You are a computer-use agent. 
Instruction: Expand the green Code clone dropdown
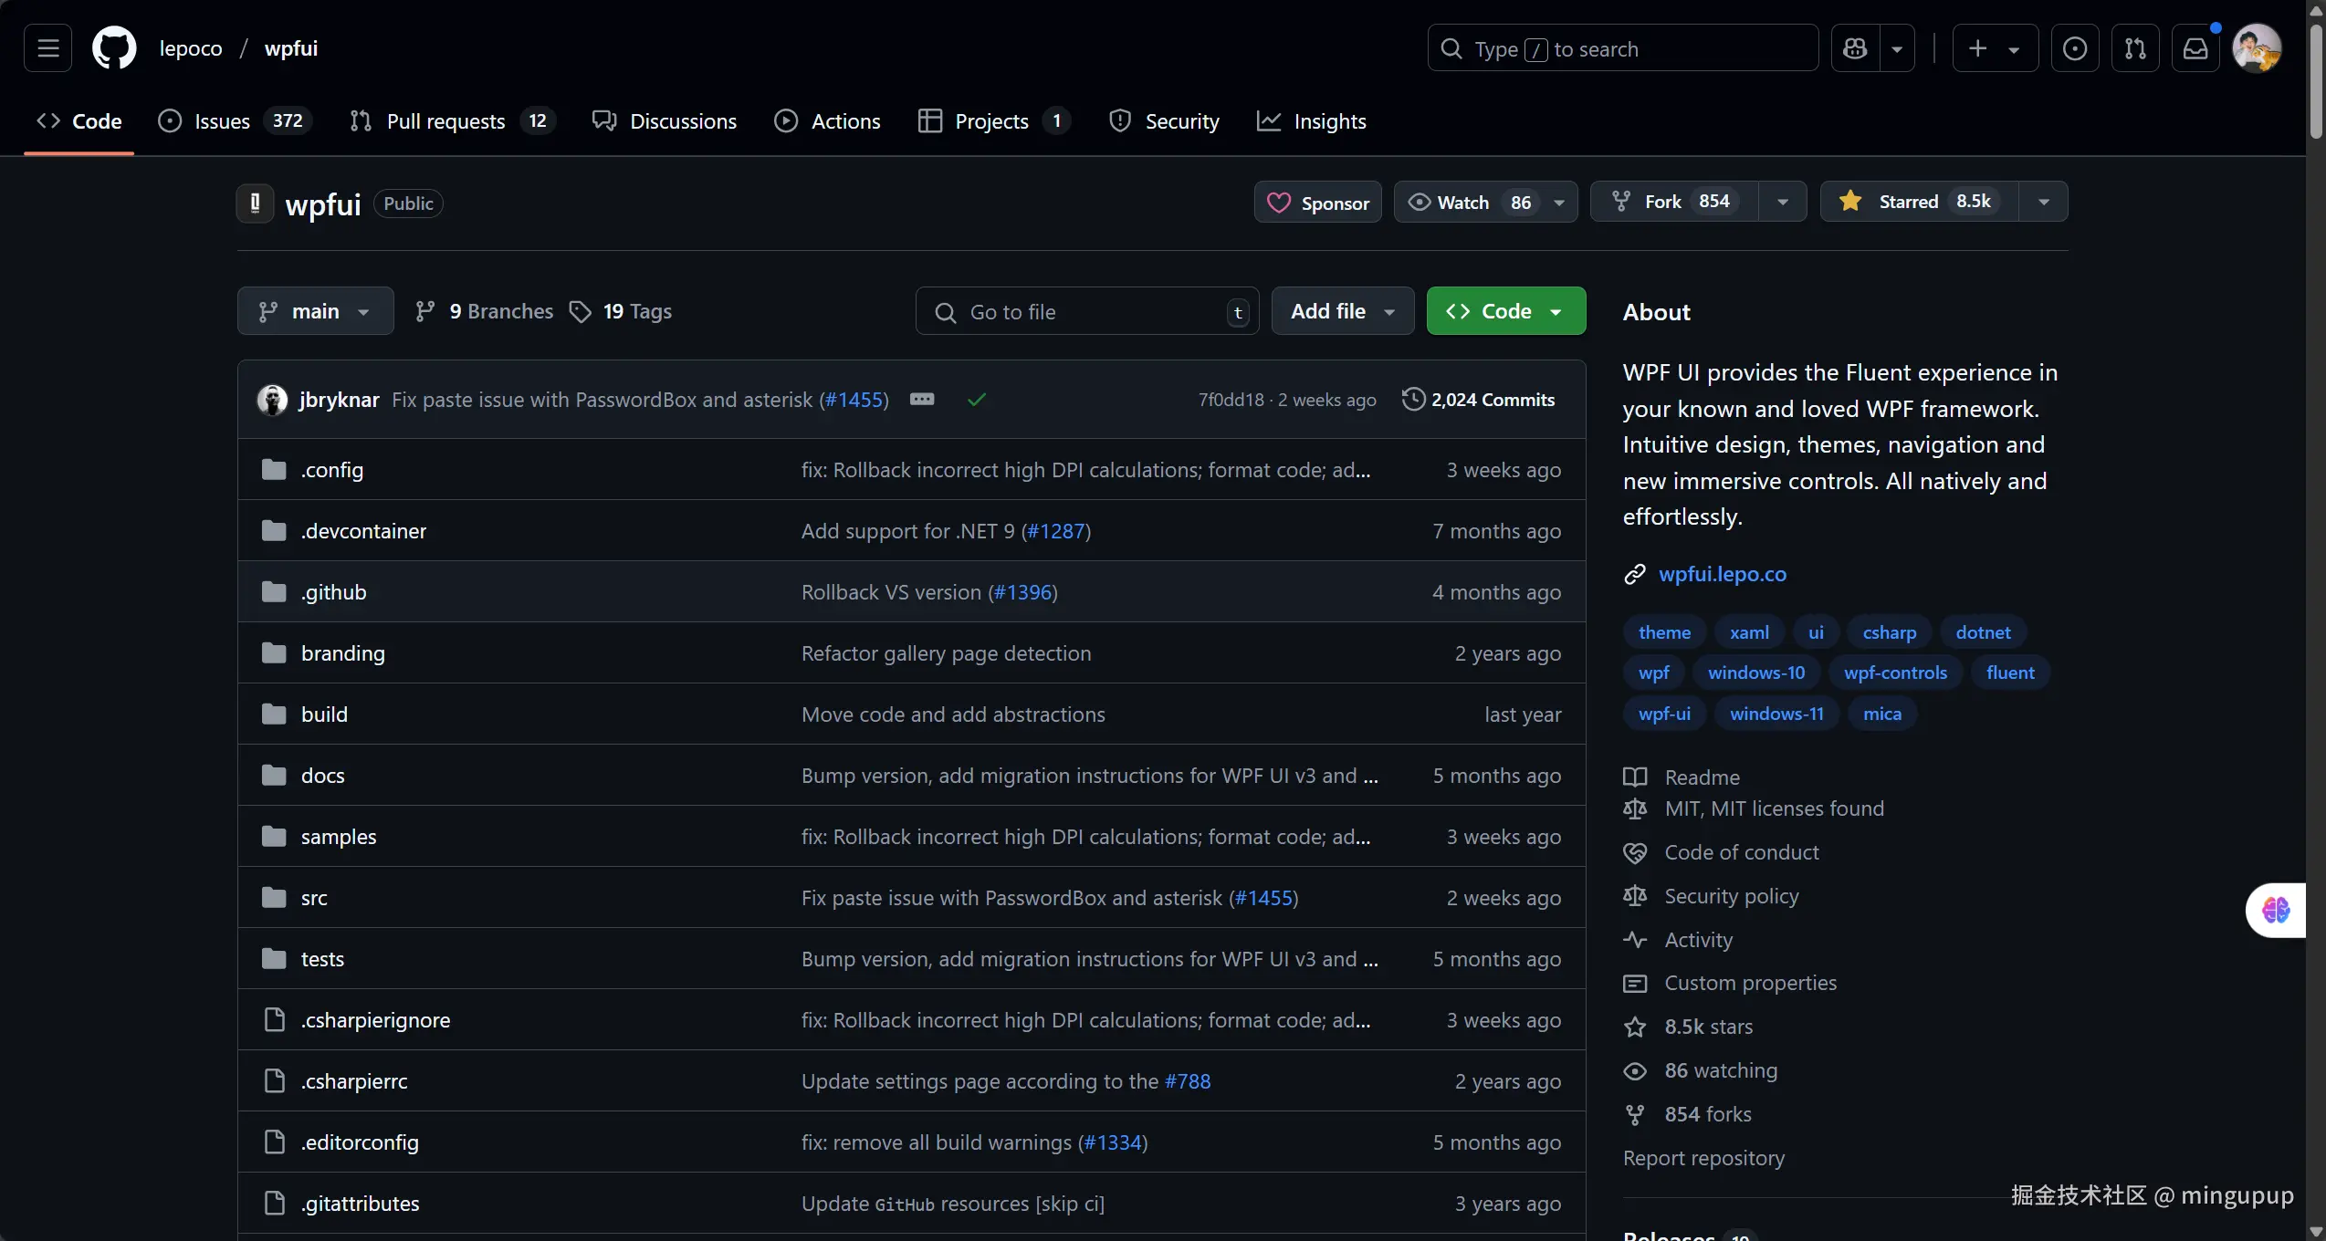pos(1505,311)
